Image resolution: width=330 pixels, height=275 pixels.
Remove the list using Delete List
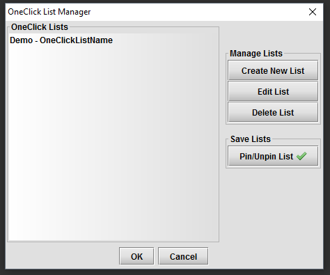273,112
